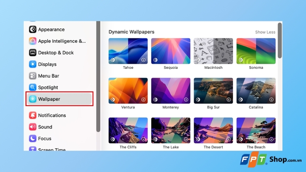This screenshot has width=306, height=172.
Task: Pick the Macintosh wallpaper thumbnail
Action: [x=213, y=51]
